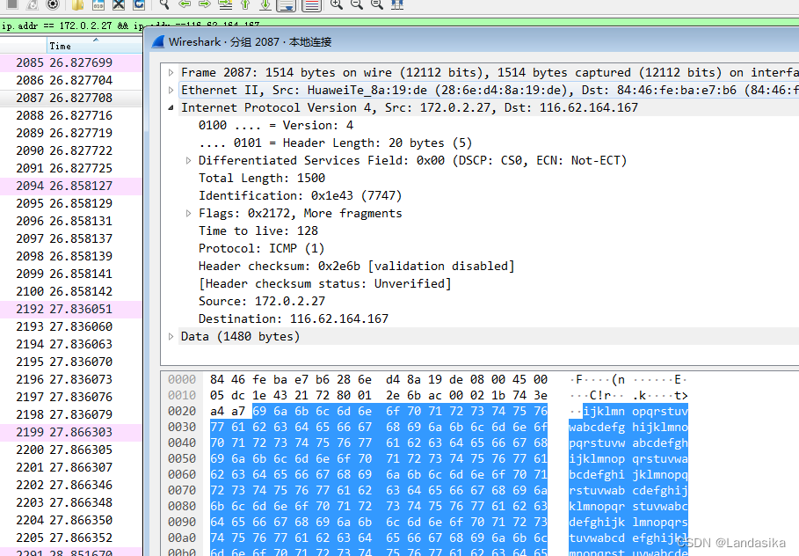The image size is (799, 556).
Task: Select packet 2205 in the list
Action: tap(71, 538)
